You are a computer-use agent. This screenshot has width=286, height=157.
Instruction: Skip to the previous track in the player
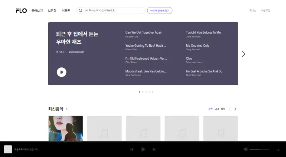132,150
